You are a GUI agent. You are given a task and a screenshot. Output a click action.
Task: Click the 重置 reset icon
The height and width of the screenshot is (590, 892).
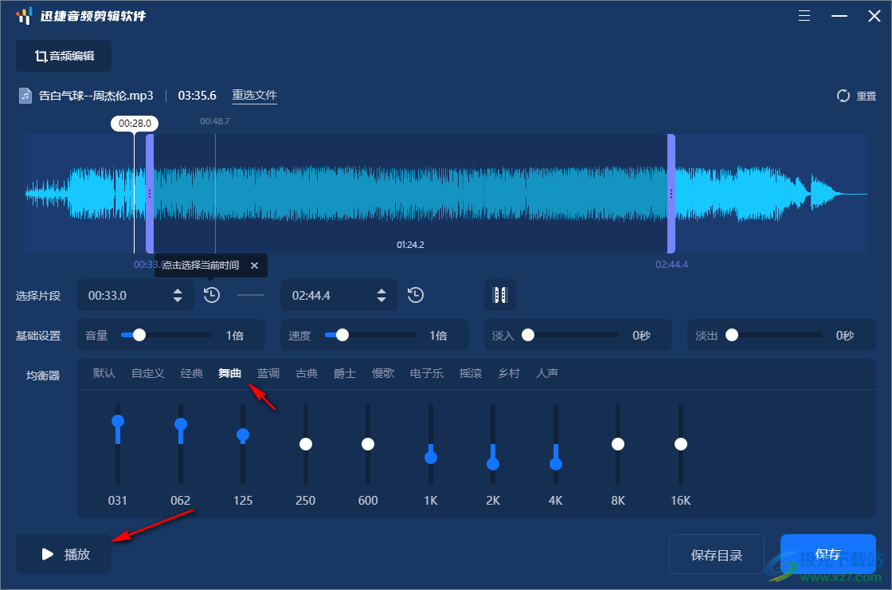[x=843, y=96]
